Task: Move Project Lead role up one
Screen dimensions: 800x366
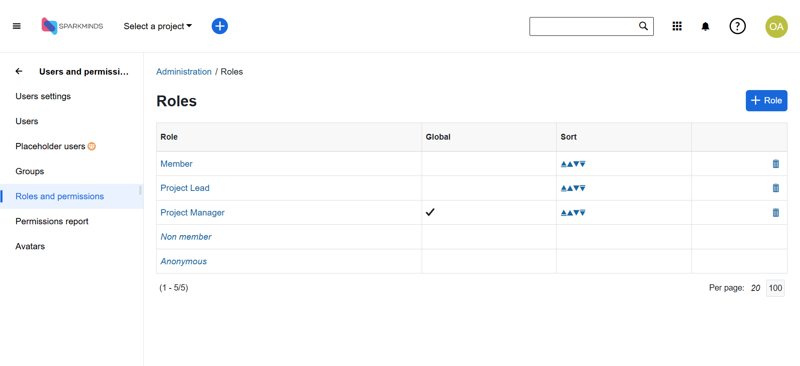Action: tap(570, 188)
